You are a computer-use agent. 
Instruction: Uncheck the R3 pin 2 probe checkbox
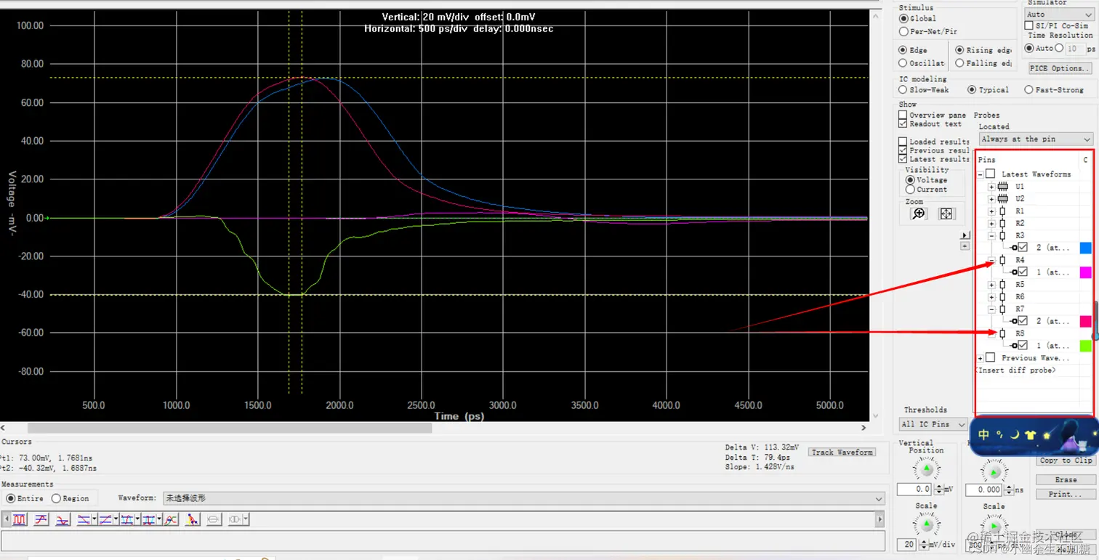point(1023,248)
